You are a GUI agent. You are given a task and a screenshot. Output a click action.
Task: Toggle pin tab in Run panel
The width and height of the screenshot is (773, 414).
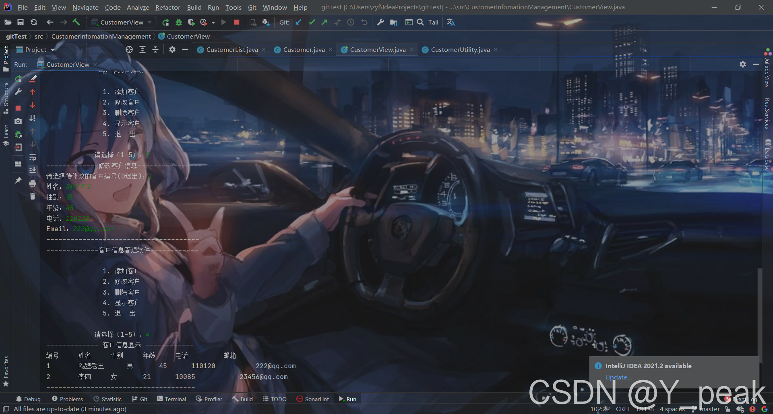tap(18, 180)
